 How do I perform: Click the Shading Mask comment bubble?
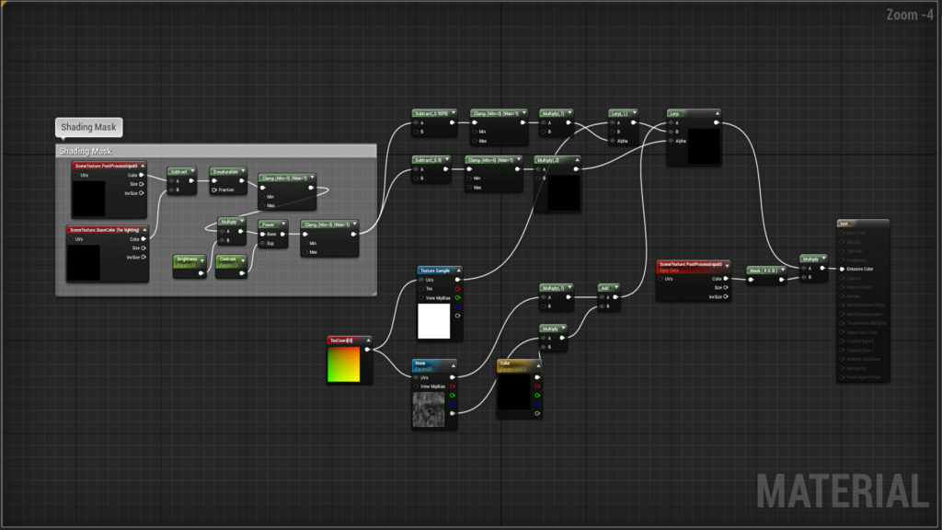[89, 127]
